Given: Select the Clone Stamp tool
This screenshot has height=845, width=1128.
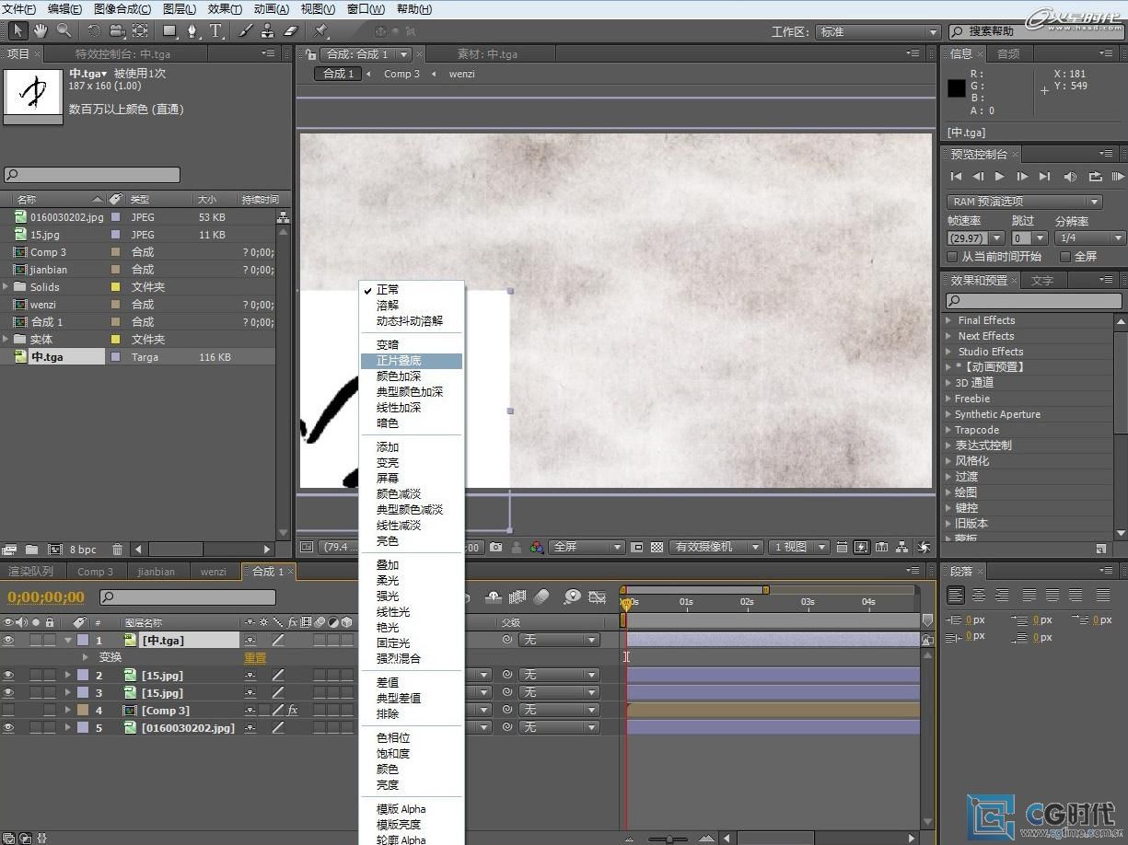Looking at the screenshot, I should click(268, 31).
